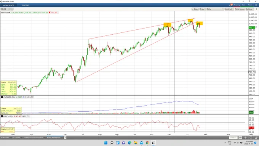Open the Chat app in taskbar

[x=123, y=143]
